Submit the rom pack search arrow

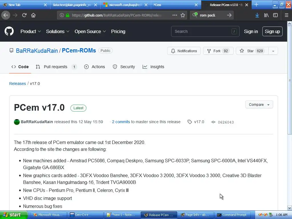(x=229, y=15)
